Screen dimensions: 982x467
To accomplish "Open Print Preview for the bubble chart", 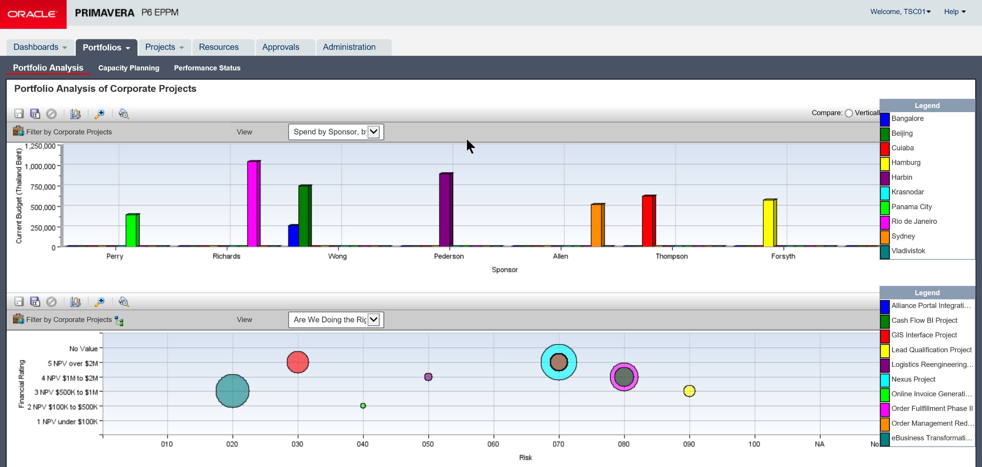I will coord(124,301).
